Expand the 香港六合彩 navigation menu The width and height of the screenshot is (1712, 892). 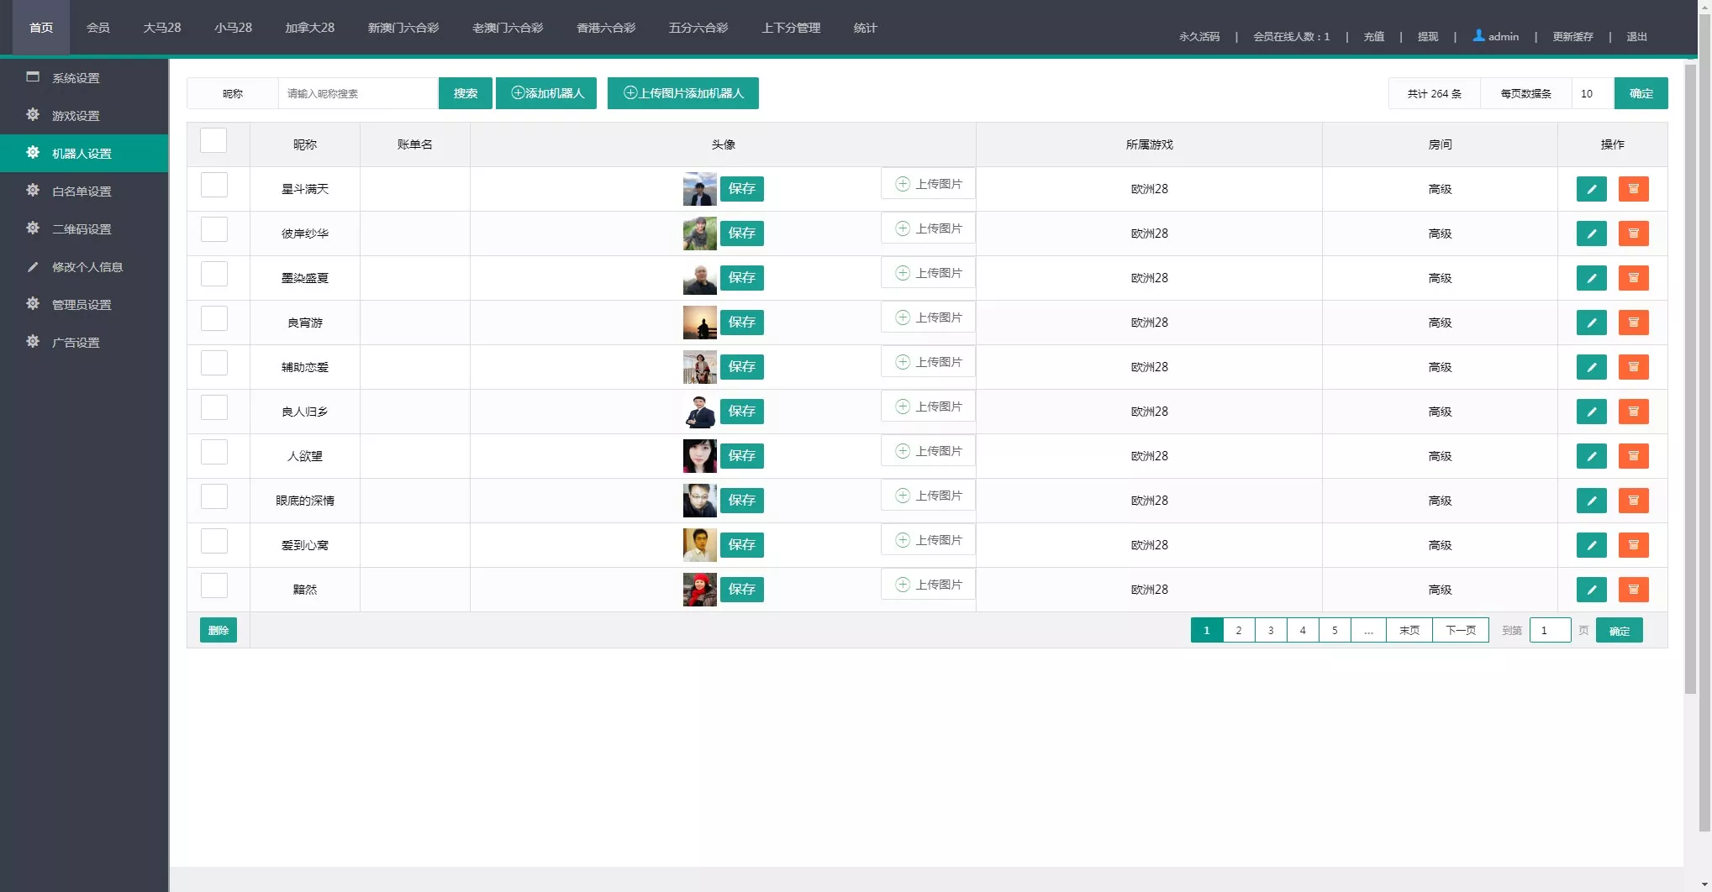pos(605,28)
